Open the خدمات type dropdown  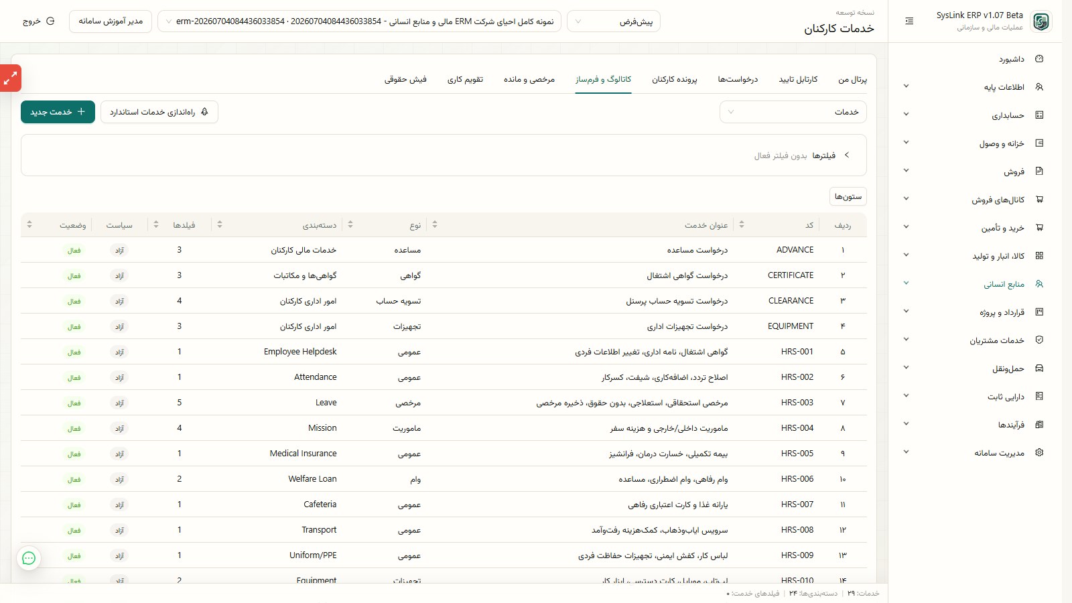[793, 112]
